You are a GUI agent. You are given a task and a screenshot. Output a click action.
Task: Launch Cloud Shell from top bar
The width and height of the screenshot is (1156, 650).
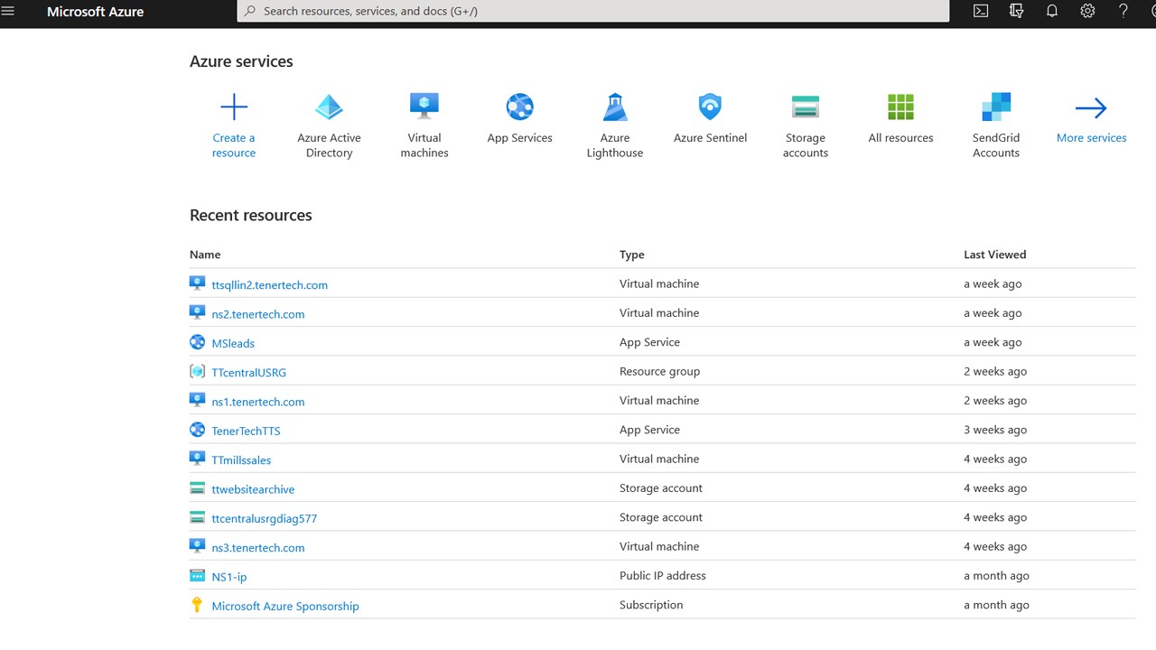tap(981, 11)
